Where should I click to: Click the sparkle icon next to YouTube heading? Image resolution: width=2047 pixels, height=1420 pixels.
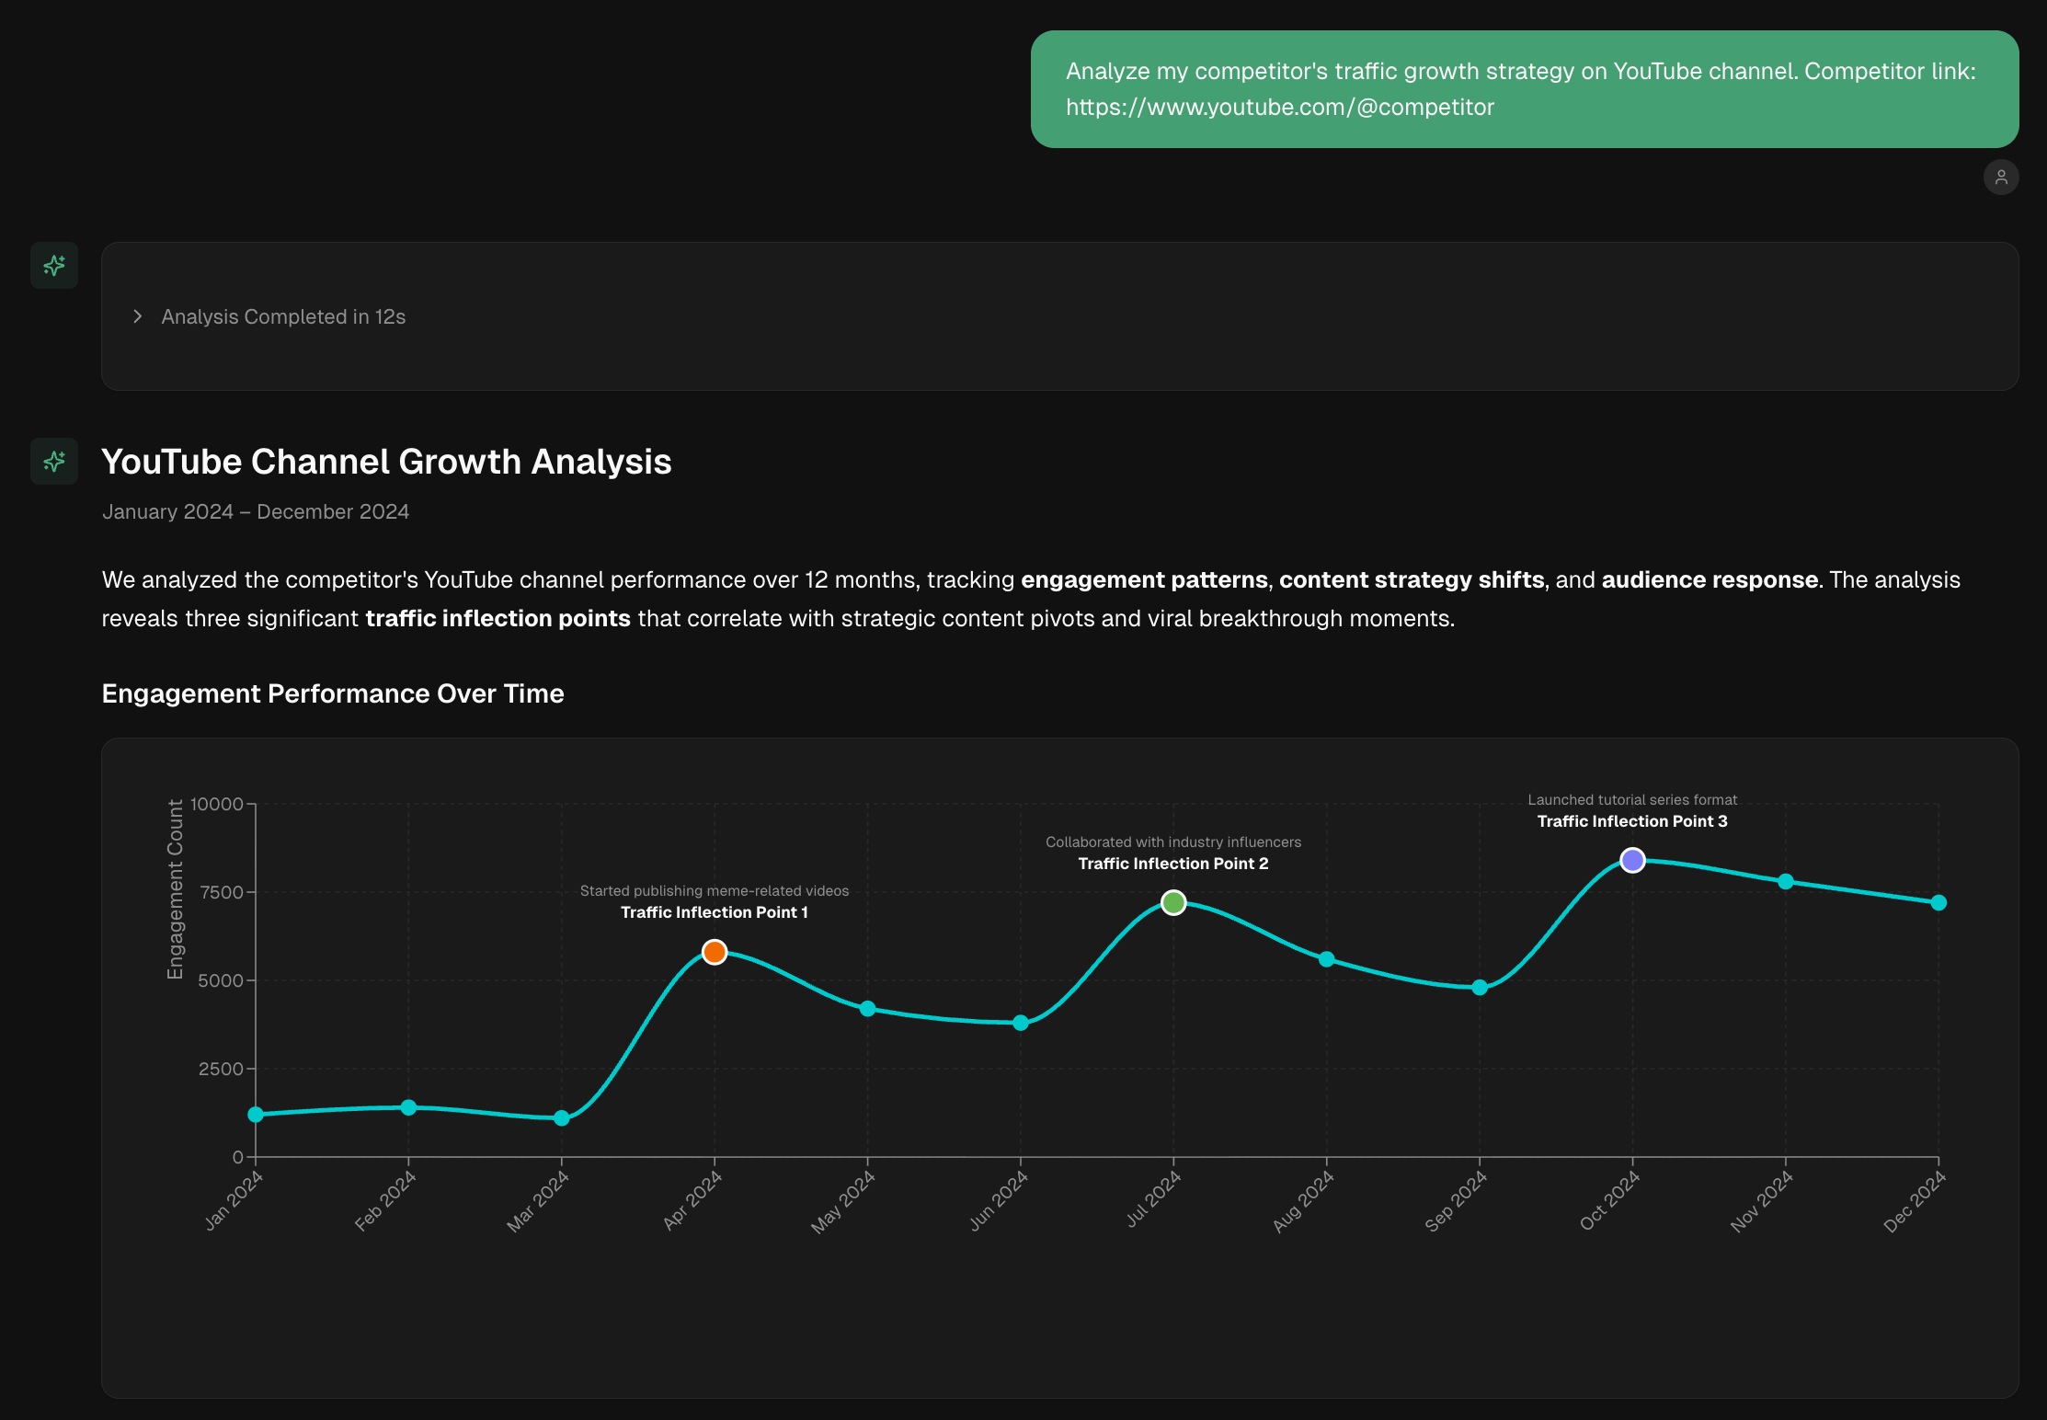[54, 461]
